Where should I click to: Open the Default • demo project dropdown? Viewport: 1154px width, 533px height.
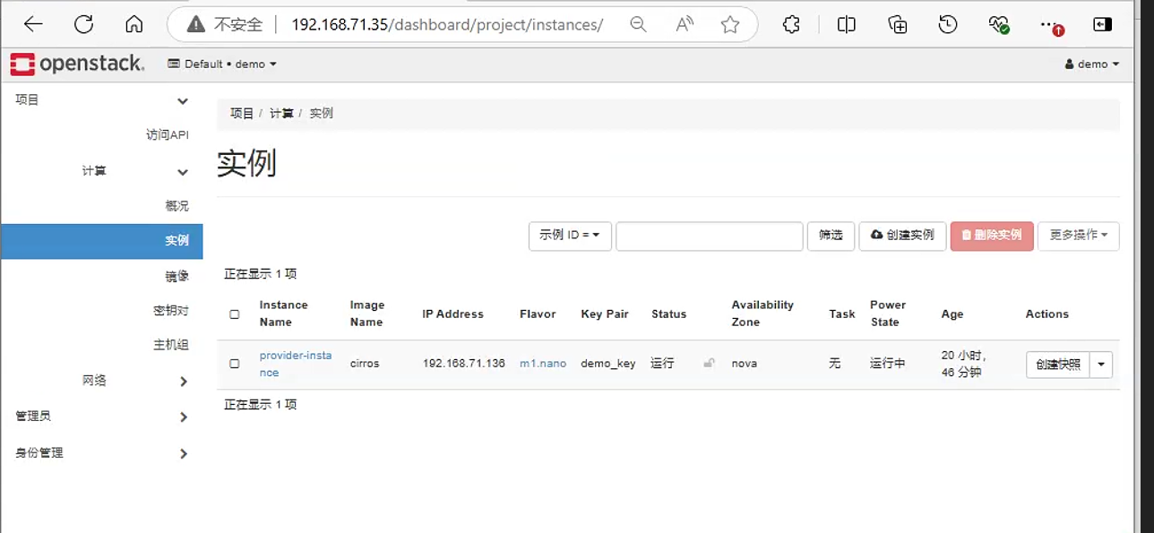[222, 64]
